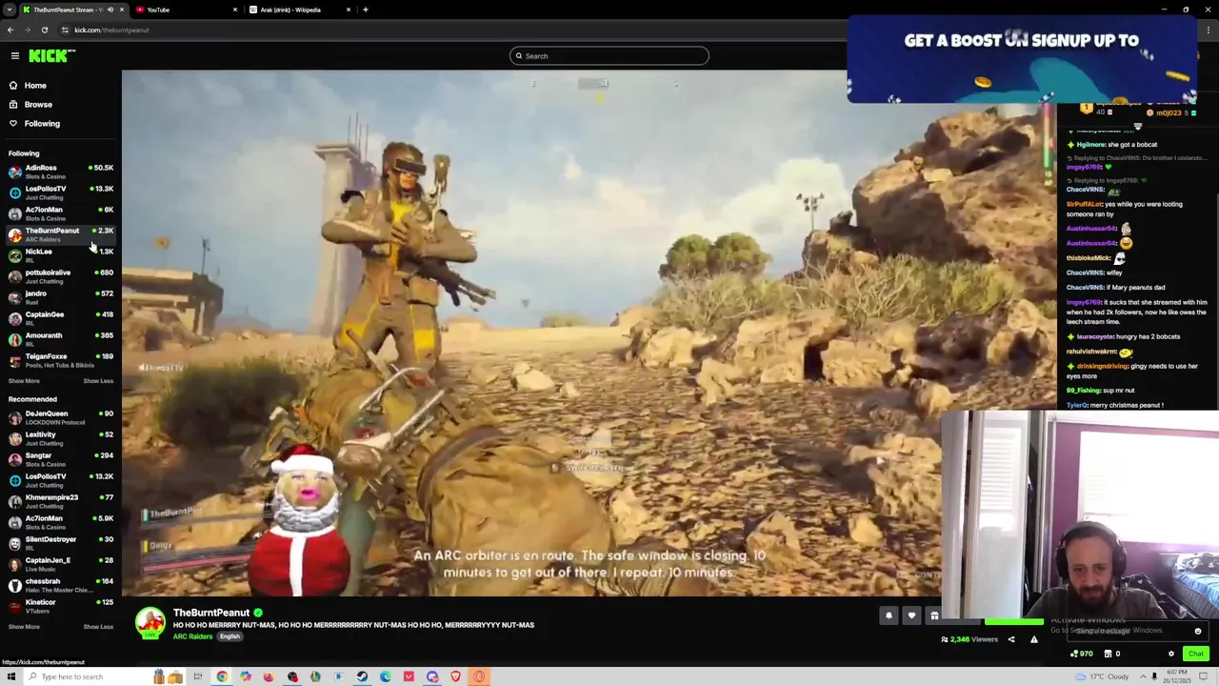Click the heart follow button
The width and height of the screenshot is (1219, 686).
[911, 615]
